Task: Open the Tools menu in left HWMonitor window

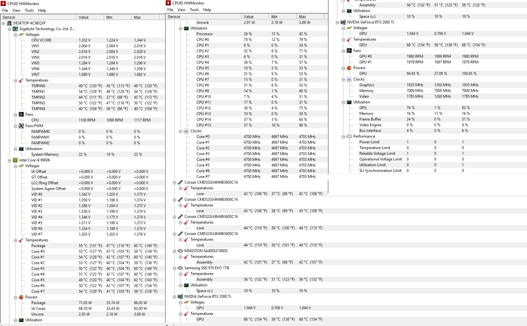Action: (29, 10)
